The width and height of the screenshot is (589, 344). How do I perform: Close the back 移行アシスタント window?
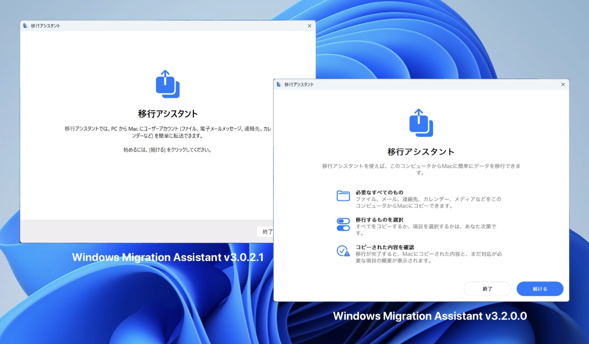point(309,26)
